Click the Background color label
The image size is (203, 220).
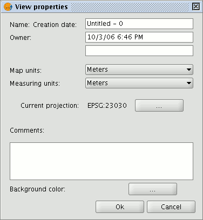click(37, 189)
